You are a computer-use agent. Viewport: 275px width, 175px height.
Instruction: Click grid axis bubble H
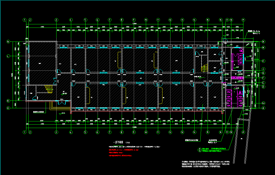click(263, 48)
